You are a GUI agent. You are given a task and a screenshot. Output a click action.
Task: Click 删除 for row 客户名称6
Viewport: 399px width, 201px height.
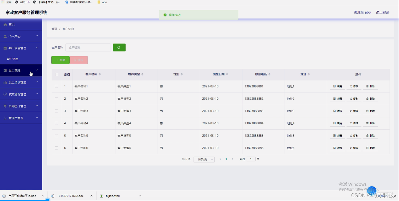(370, 148)
